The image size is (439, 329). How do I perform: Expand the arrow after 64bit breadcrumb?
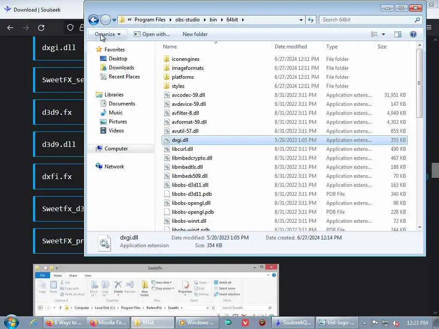(x=243, y=20)
